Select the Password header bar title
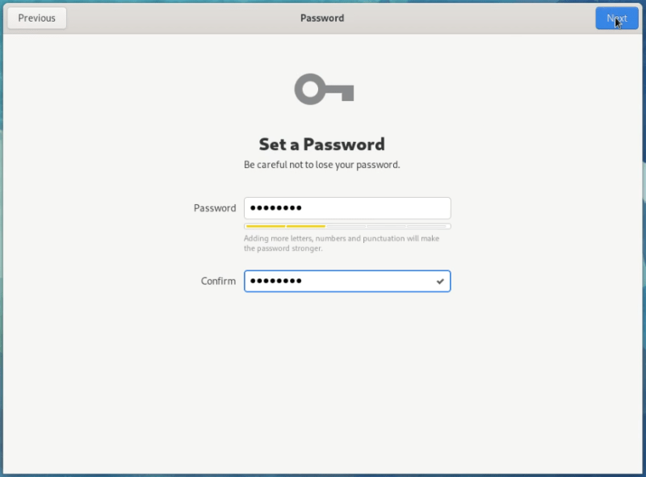 (321, 18)
